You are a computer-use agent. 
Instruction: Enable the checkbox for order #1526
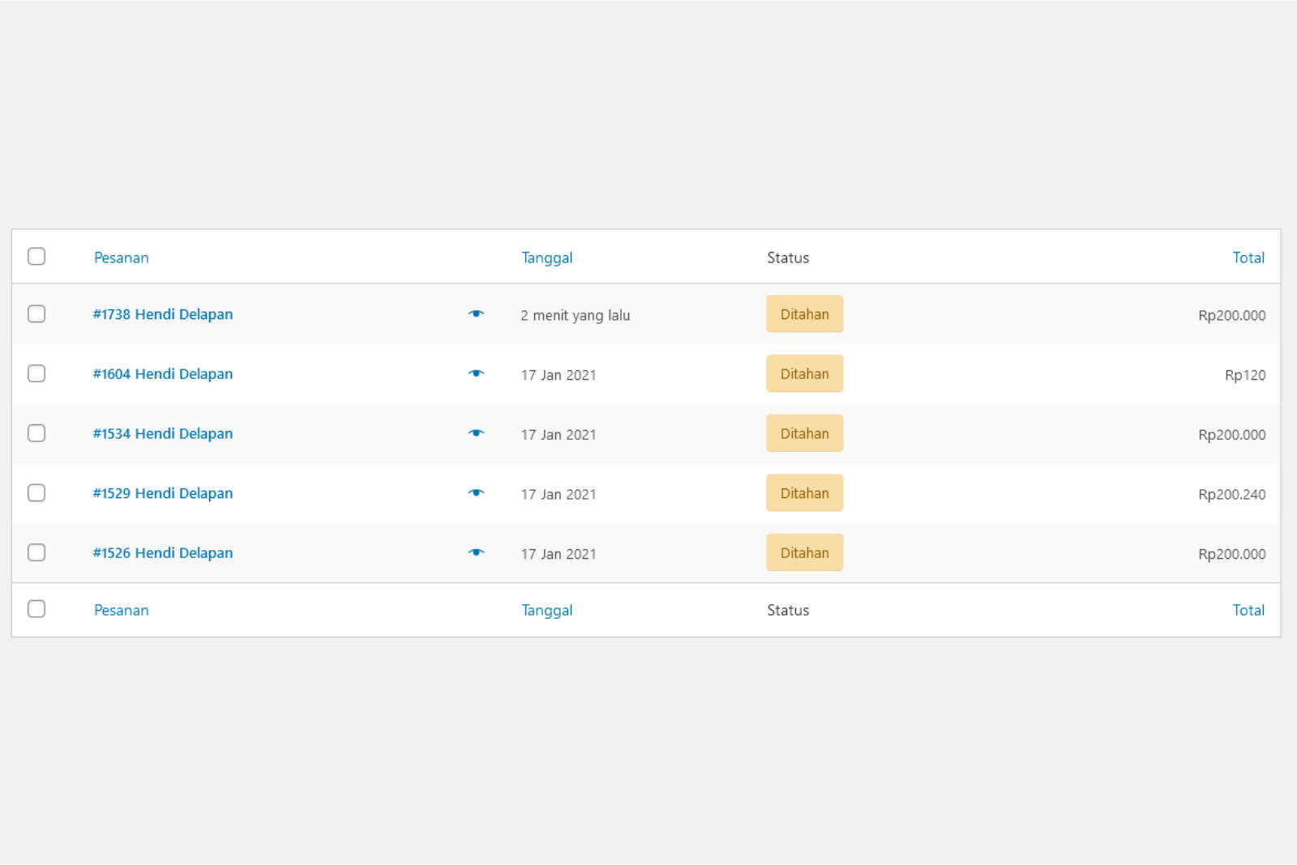pyautogui.click(x=36, y=552)
